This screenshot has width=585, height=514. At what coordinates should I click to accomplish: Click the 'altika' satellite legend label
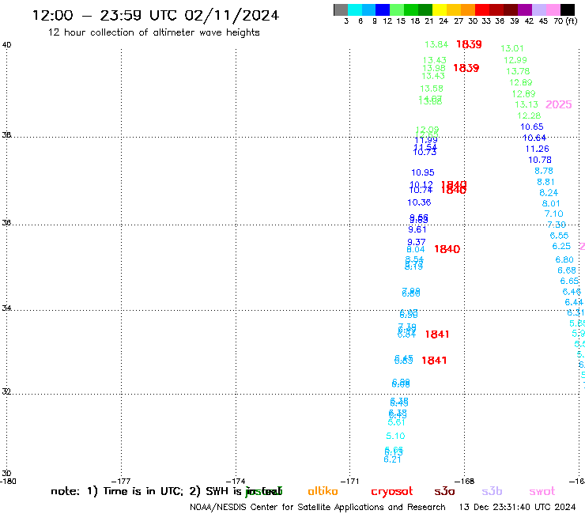(x=323, y=491)
